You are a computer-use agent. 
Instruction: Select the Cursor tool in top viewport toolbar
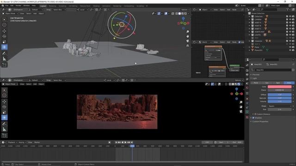point(4,25)
